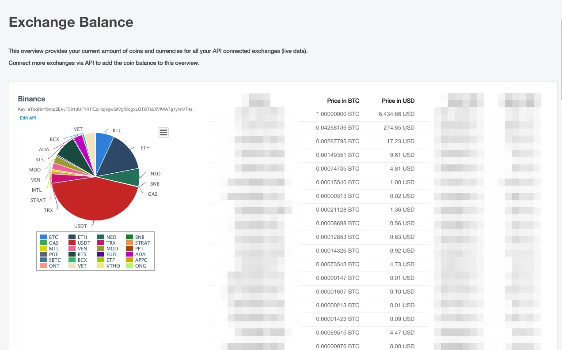Click the STRAT data label beside the pie
The height and width of the screenshot is (350, 562).
pyautogui.click(x=38, y=200)
